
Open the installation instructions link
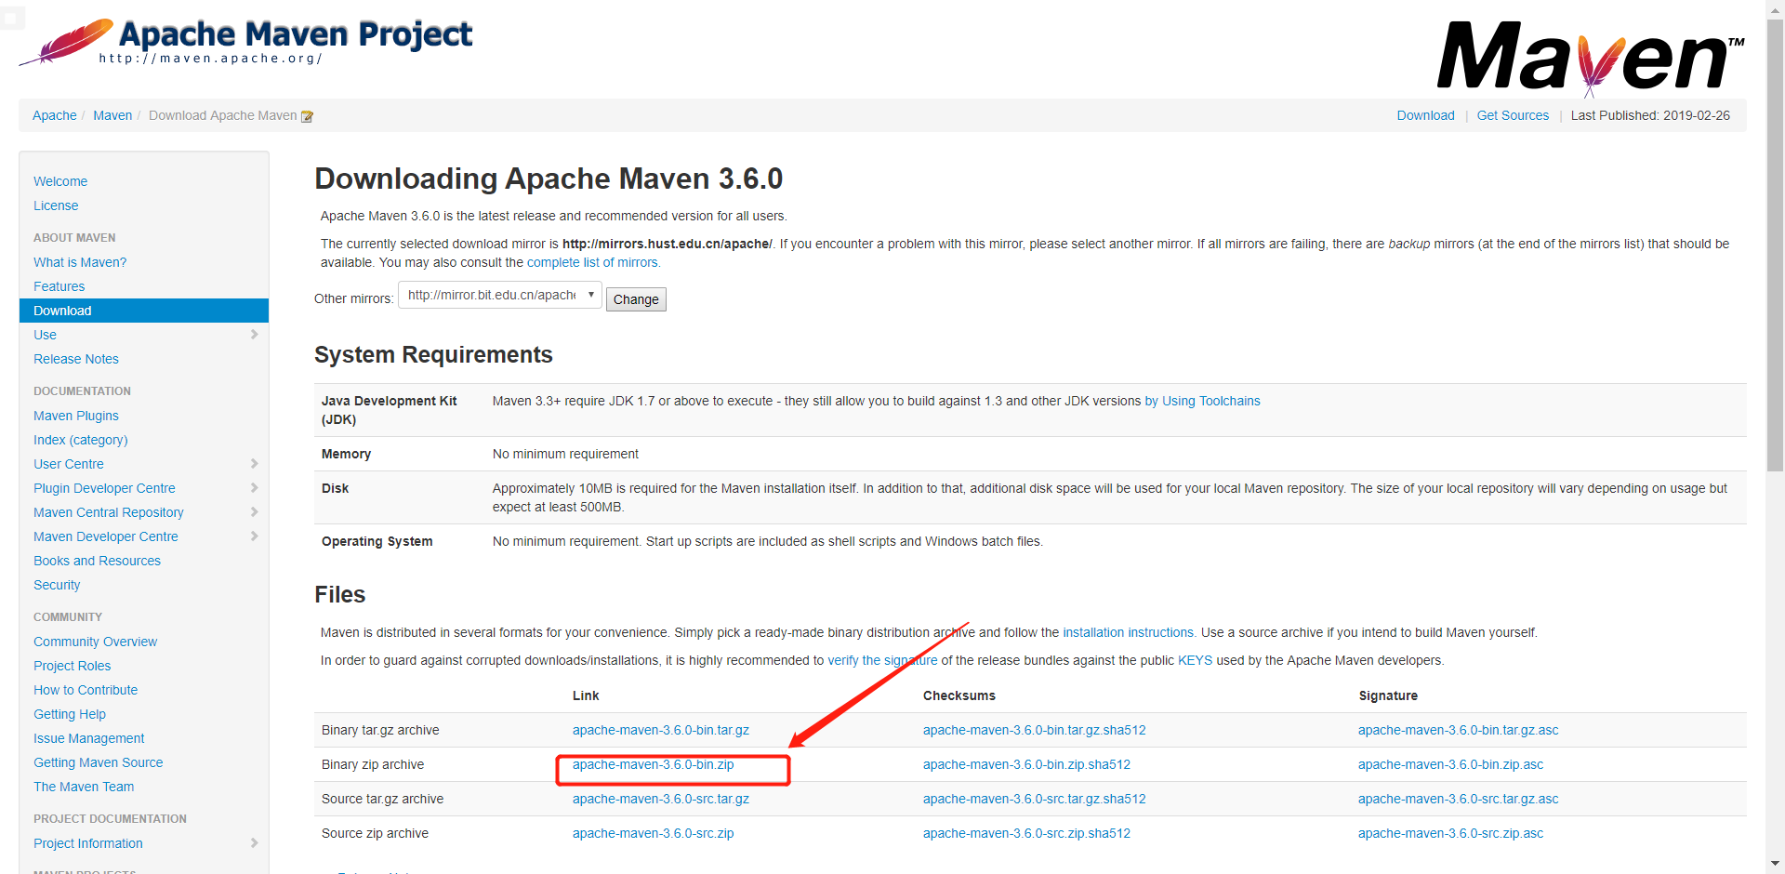[1128, 632]
